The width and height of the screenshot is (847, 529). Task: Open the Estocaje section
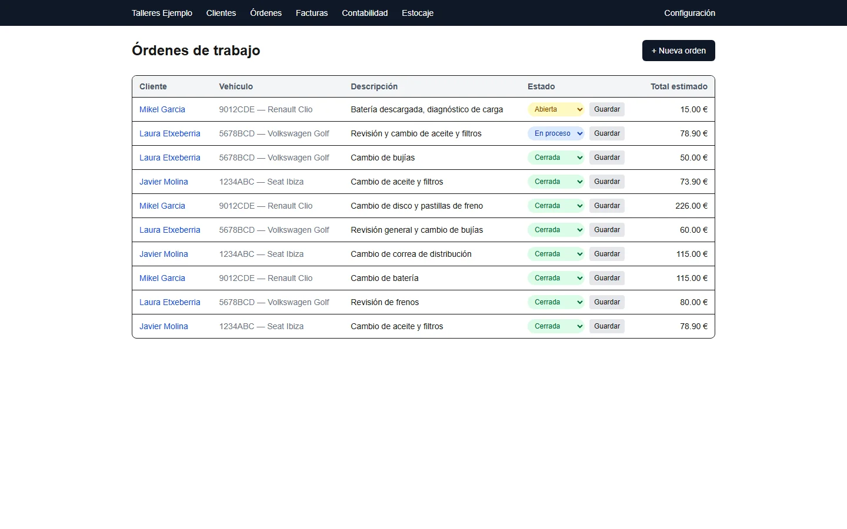coord(418,13)
